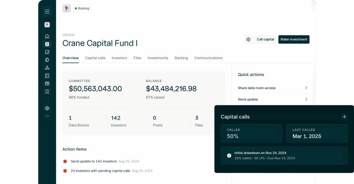Click the bank building icon in sidebar
The width and height of the screenshot is (354, 184).
[47, 91]
